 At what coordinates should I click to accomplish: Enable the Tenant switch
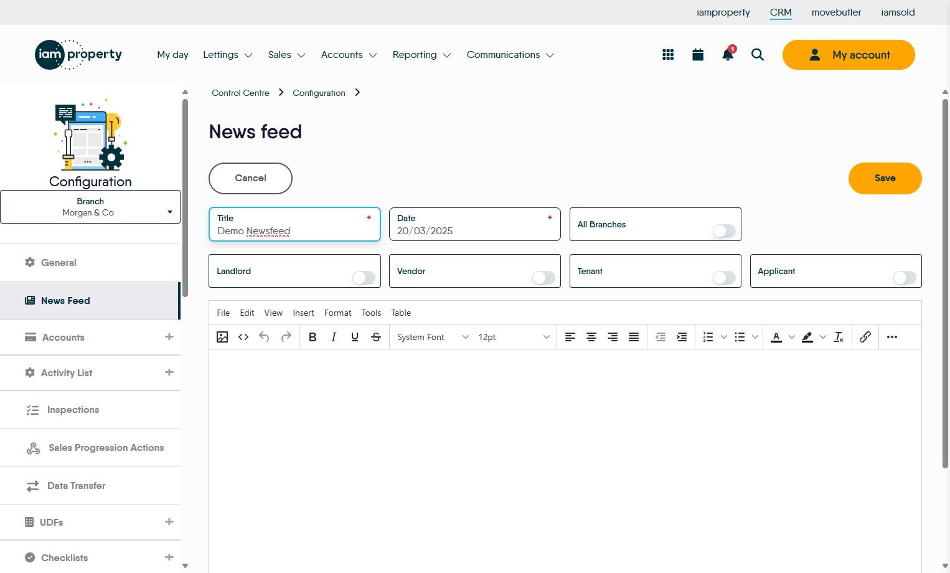724,278
